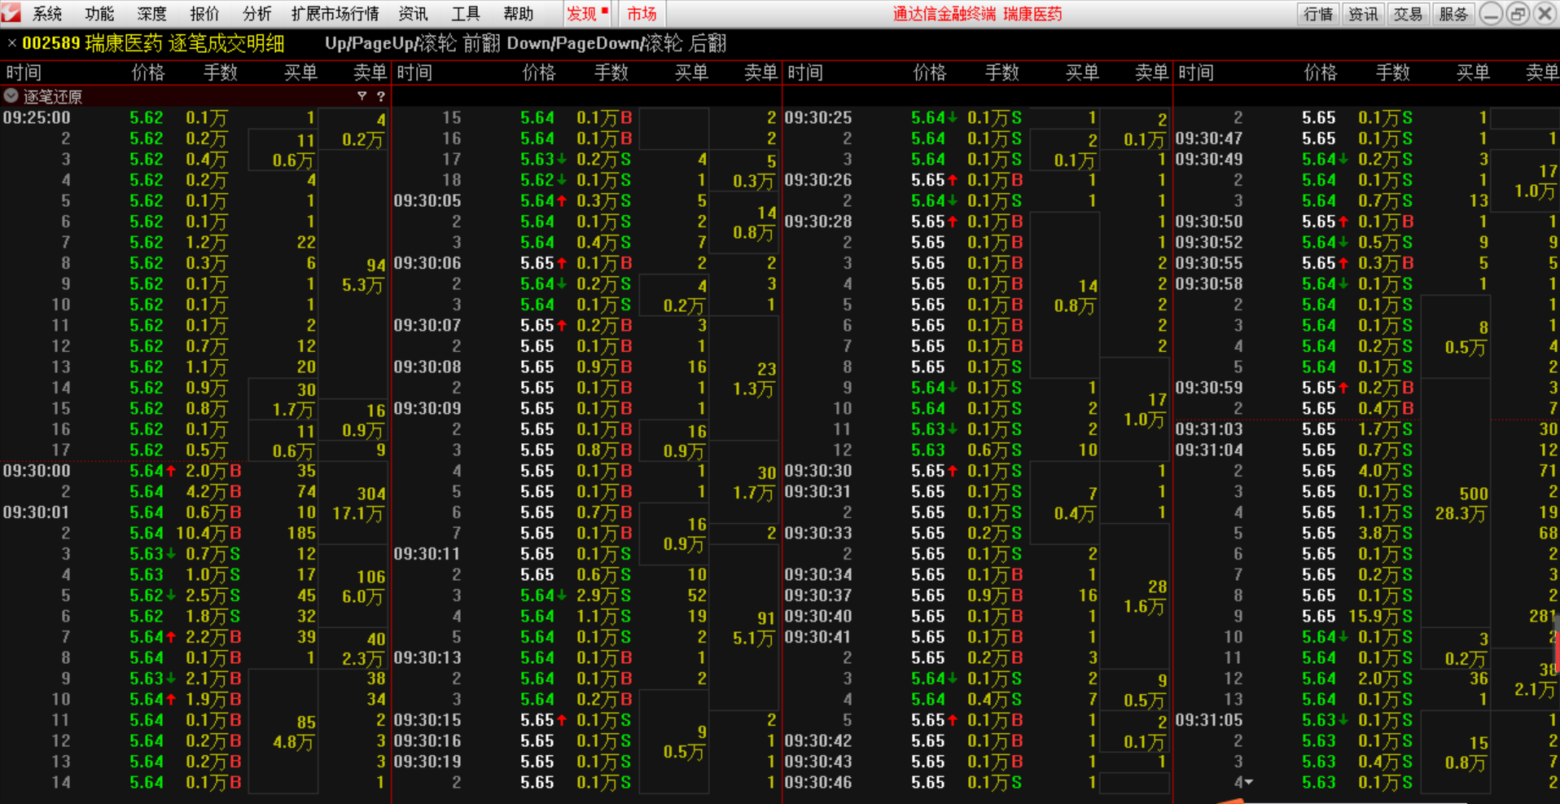Open the 工具 menu

click(x=466, y=14)
